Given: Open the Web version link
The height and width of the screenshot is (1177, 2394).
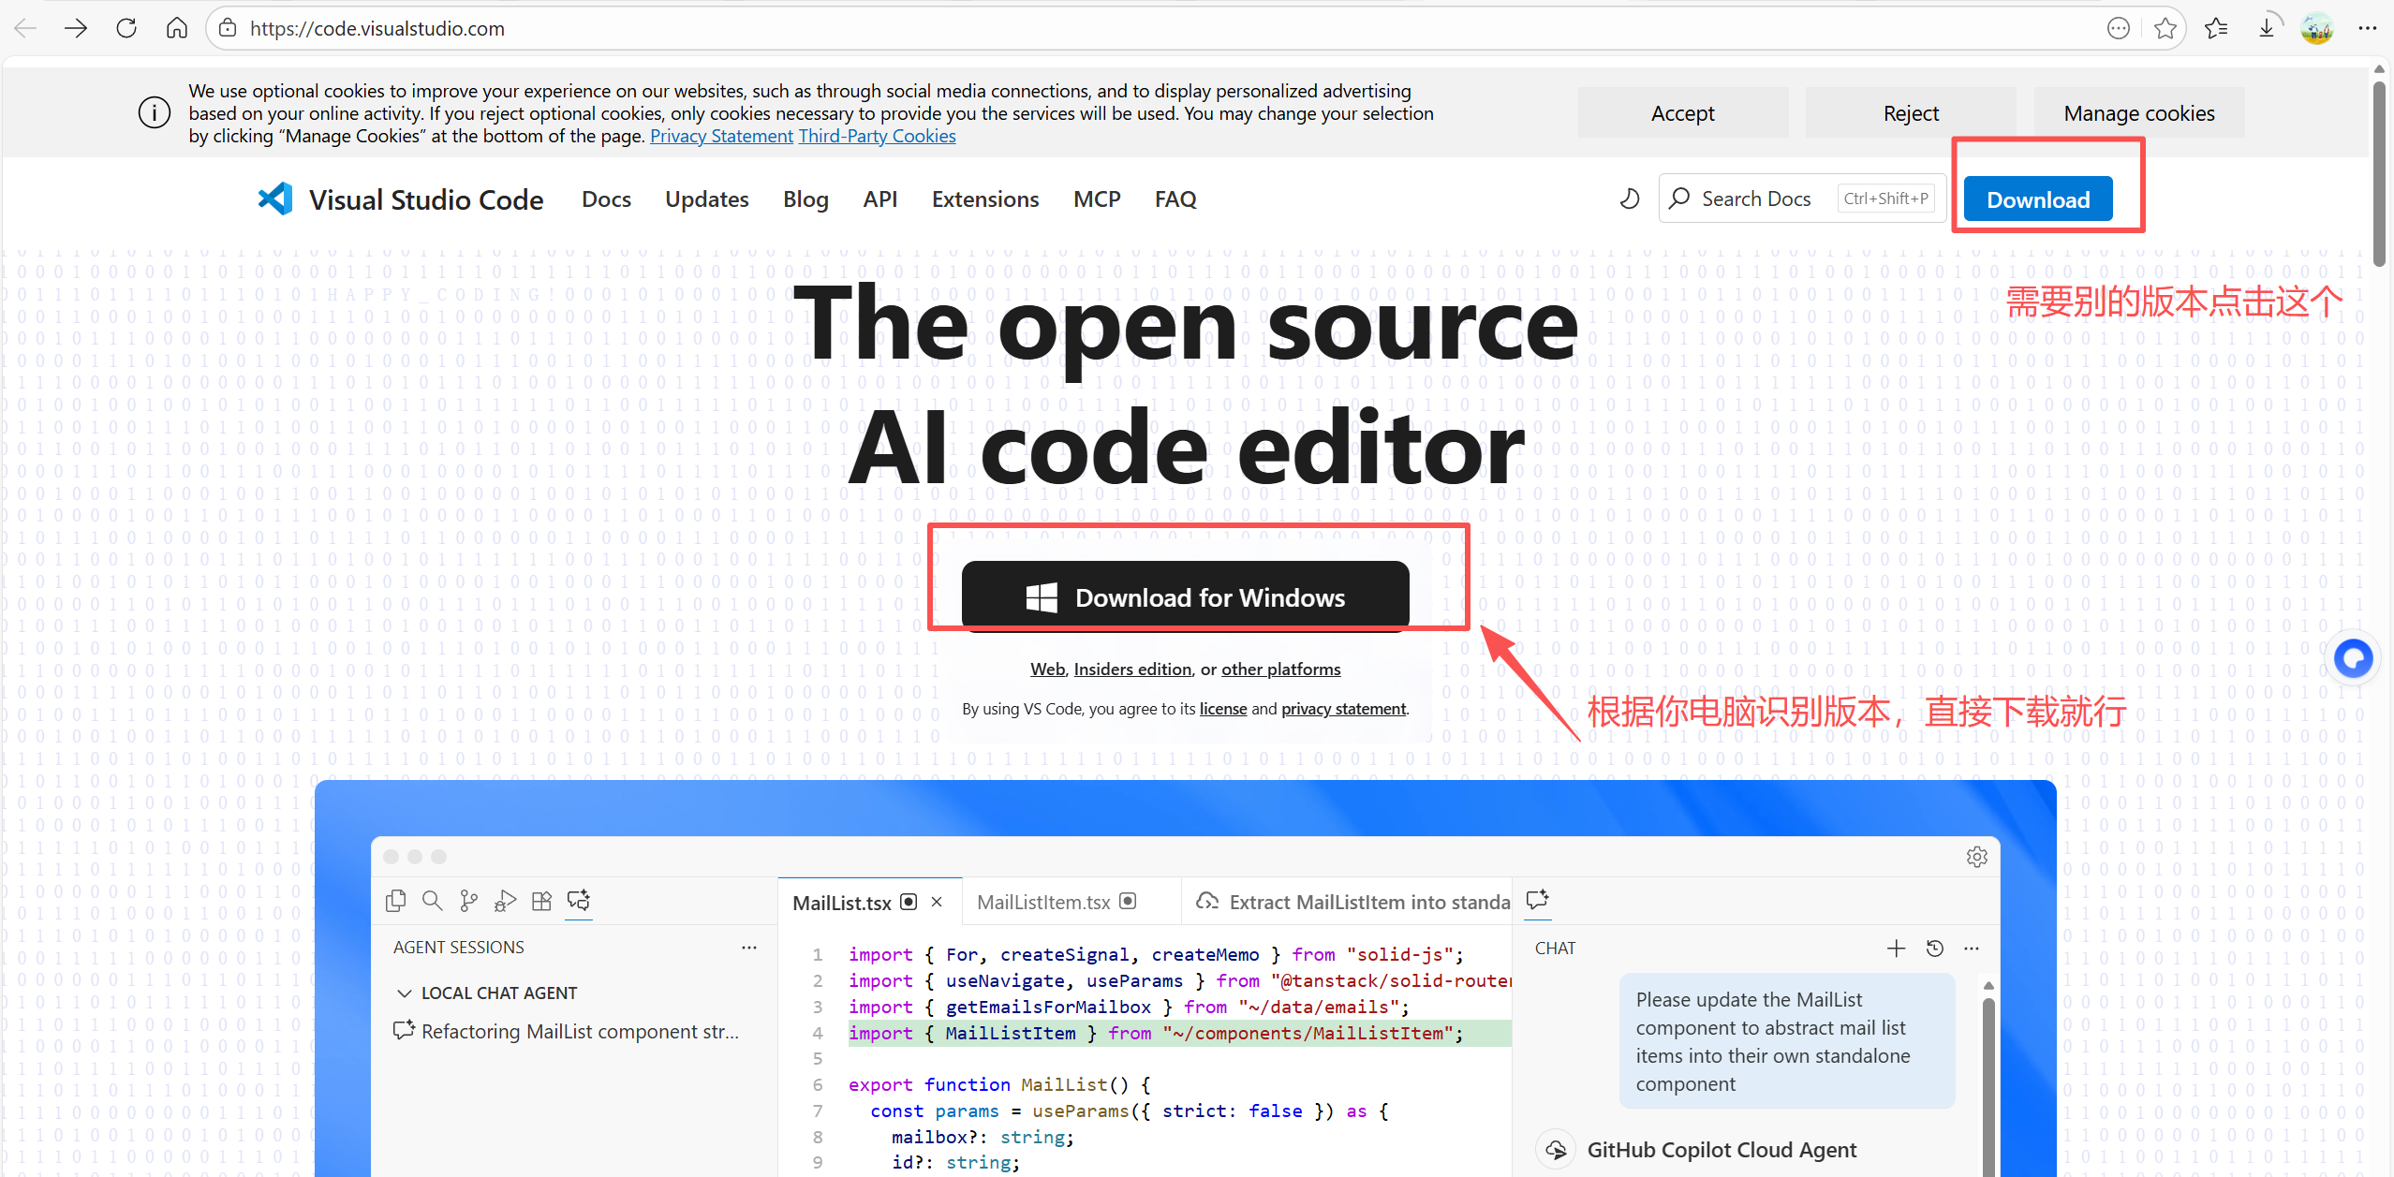Looking at the screenshot, I should click(x=1047, y=669).
